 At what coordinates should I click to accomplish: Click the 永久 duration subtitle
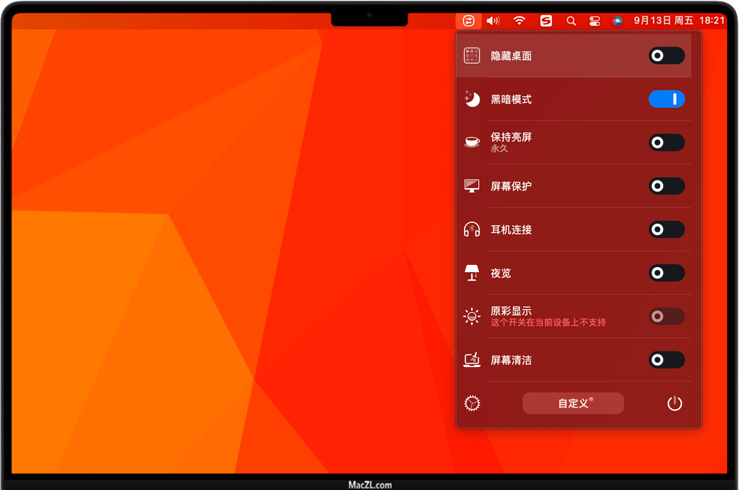(x=499, y=148)
